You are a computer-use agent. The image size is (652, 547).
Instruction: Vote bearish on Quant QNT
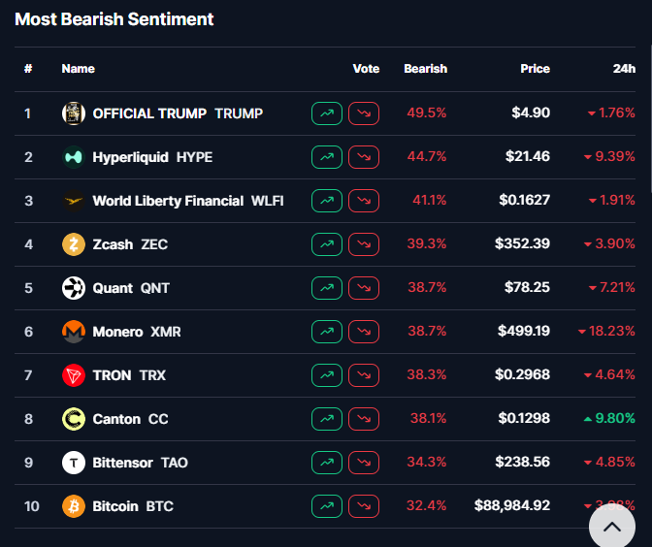[364, 288]
